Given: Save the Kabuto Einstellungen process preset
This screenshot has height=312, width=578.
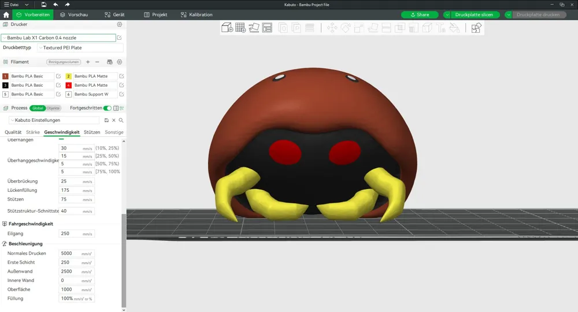Looking at the screenshot, I should [106, 120].
